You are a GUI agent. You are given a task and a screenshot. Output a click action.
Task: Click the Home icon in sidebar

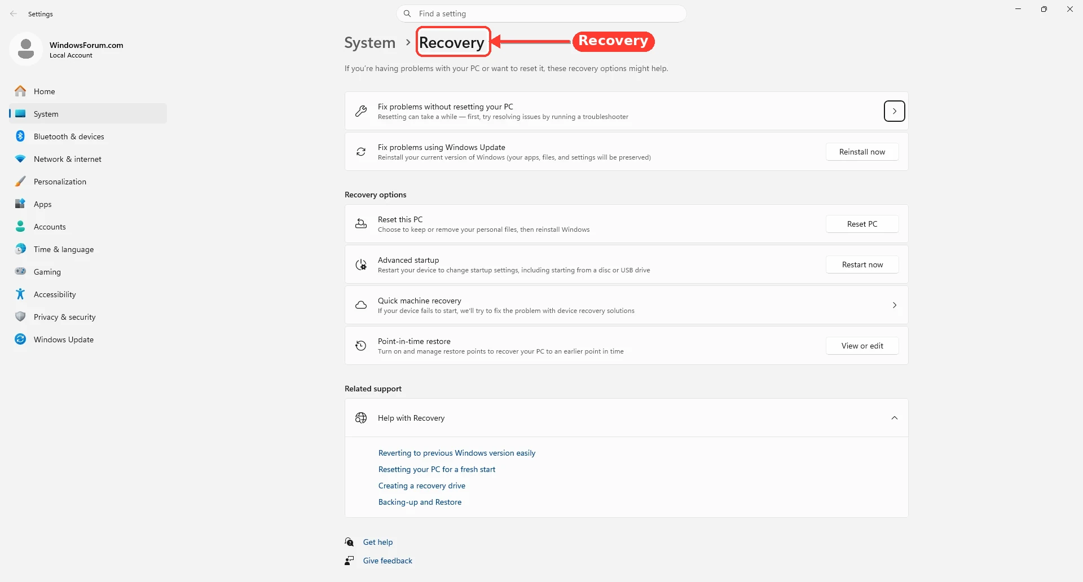(20, 91)
